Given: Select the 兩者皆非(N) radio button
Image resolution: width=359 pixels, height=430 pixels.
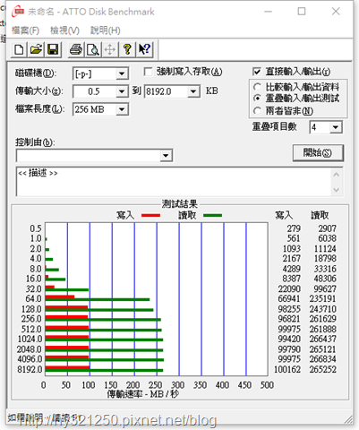Looking at the screenshot, I should click(x=257, y=111).
